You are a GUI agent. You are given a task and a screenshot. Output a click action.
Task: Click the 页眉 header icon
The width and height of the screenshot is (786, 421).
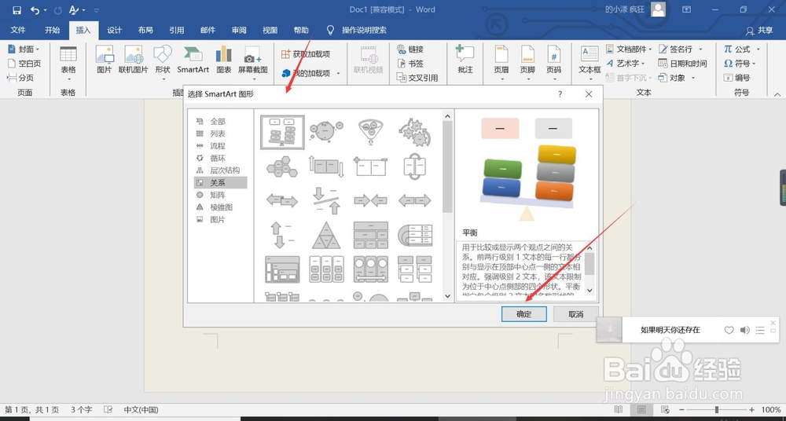tap(501, 53)
